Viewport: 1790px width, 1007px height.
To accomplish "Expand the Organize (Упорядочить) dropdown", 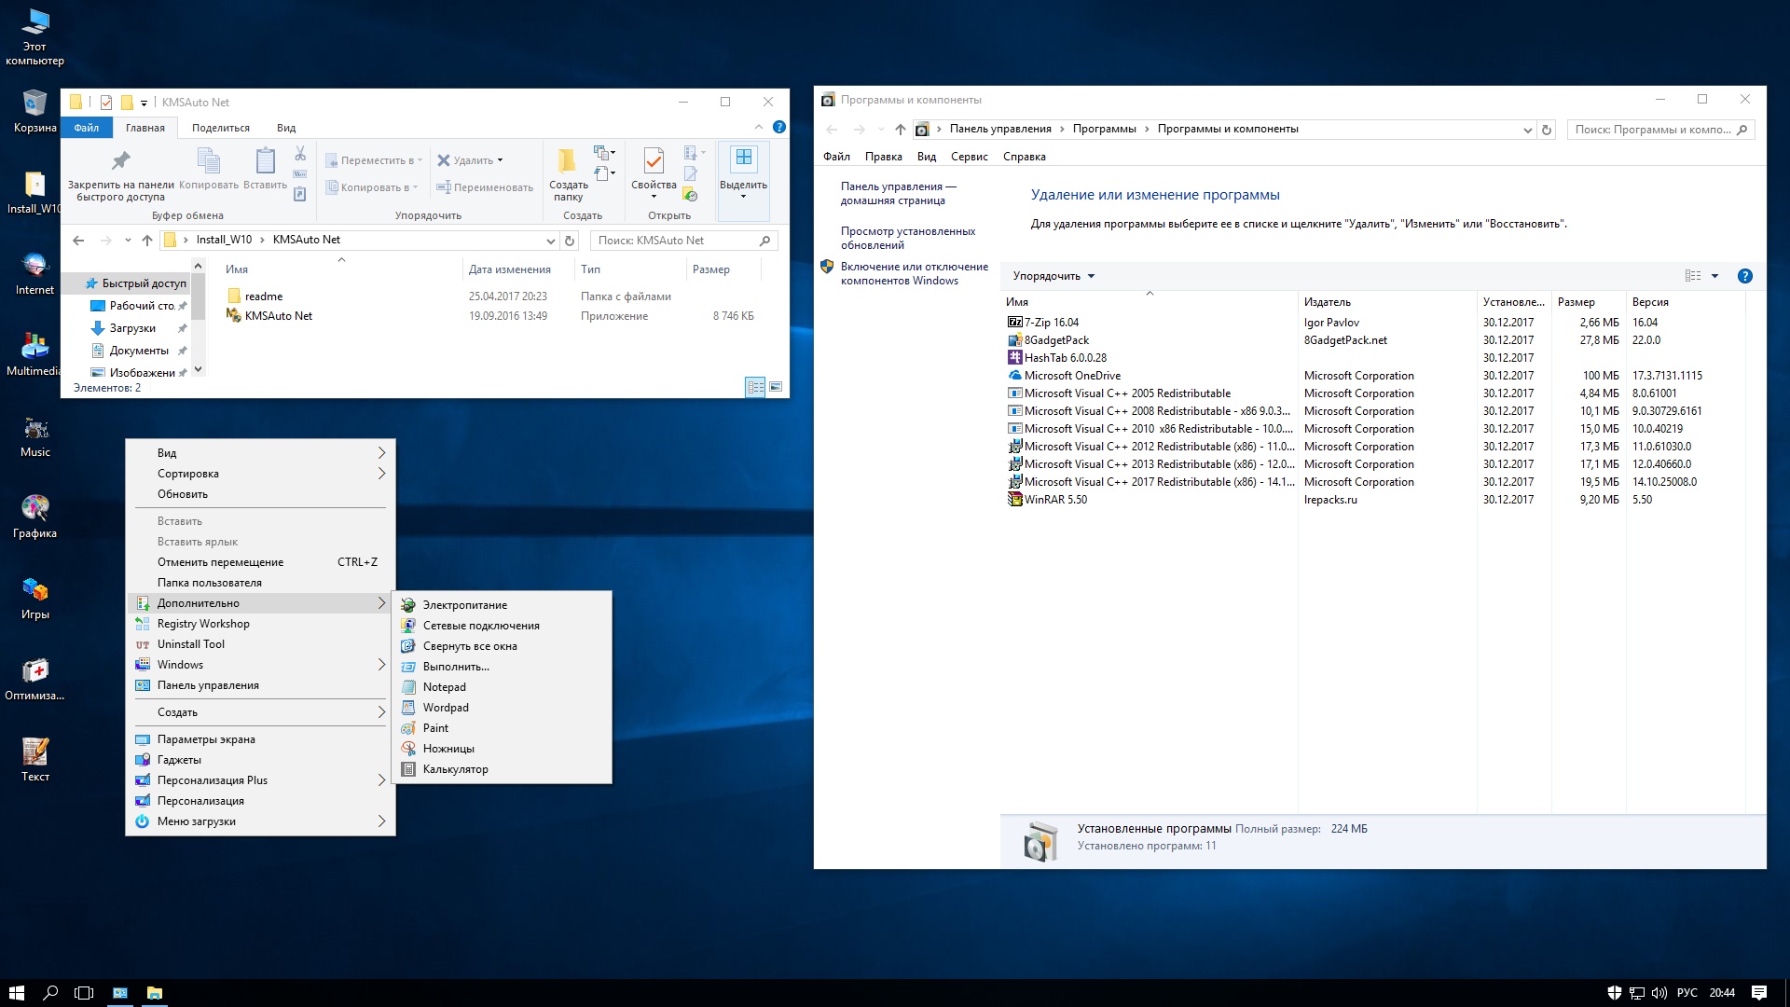I will pyautogui.click(x=1053, y=276).
